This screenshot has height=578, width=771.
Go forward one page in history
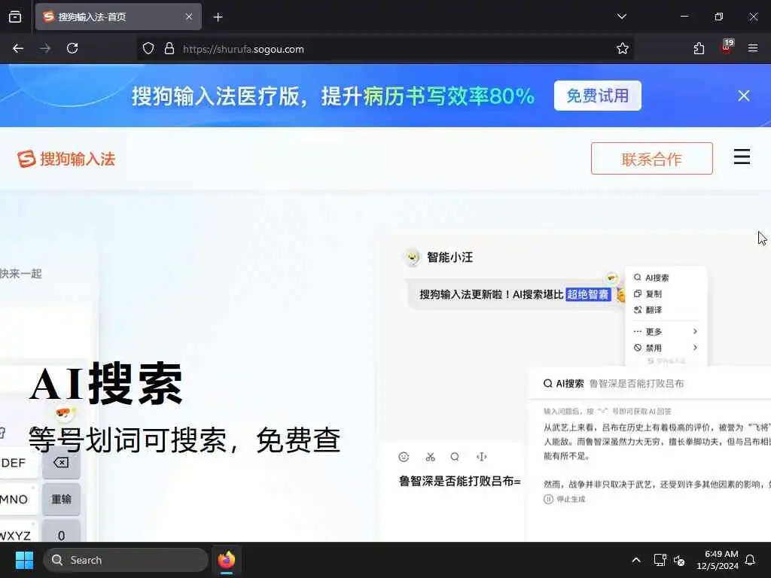tap(45, 48)
